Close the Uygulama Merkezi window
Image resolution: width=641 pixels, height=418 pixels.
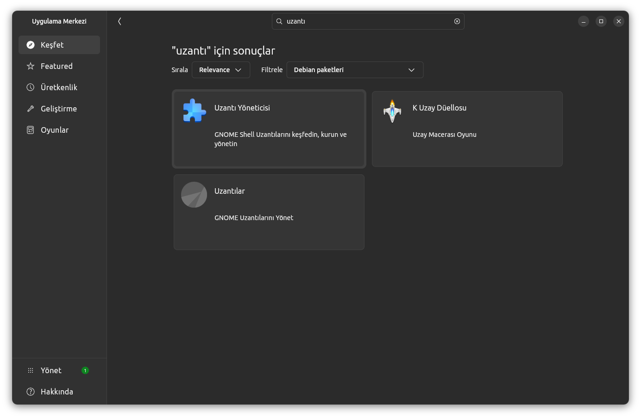click(x=619, y=21)
